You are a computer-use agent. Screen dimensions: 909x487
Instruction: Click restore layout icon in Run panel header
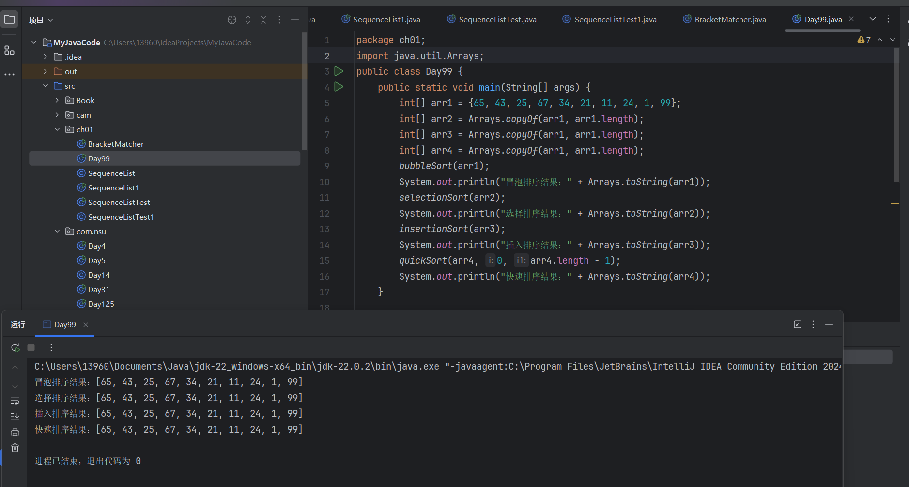(x=798, y=324)
